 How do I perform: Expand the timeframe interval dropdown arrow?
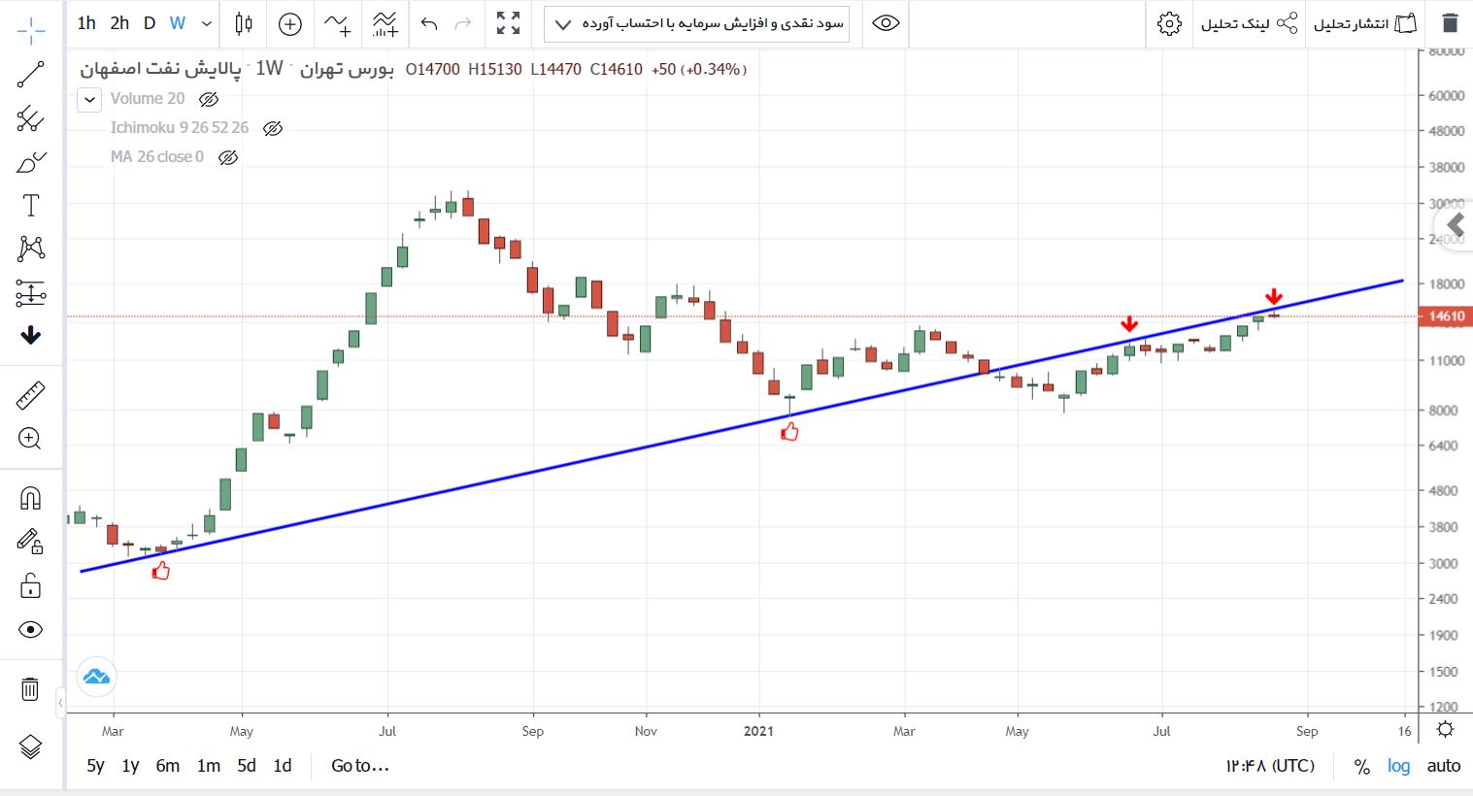[x=207, y=23]
